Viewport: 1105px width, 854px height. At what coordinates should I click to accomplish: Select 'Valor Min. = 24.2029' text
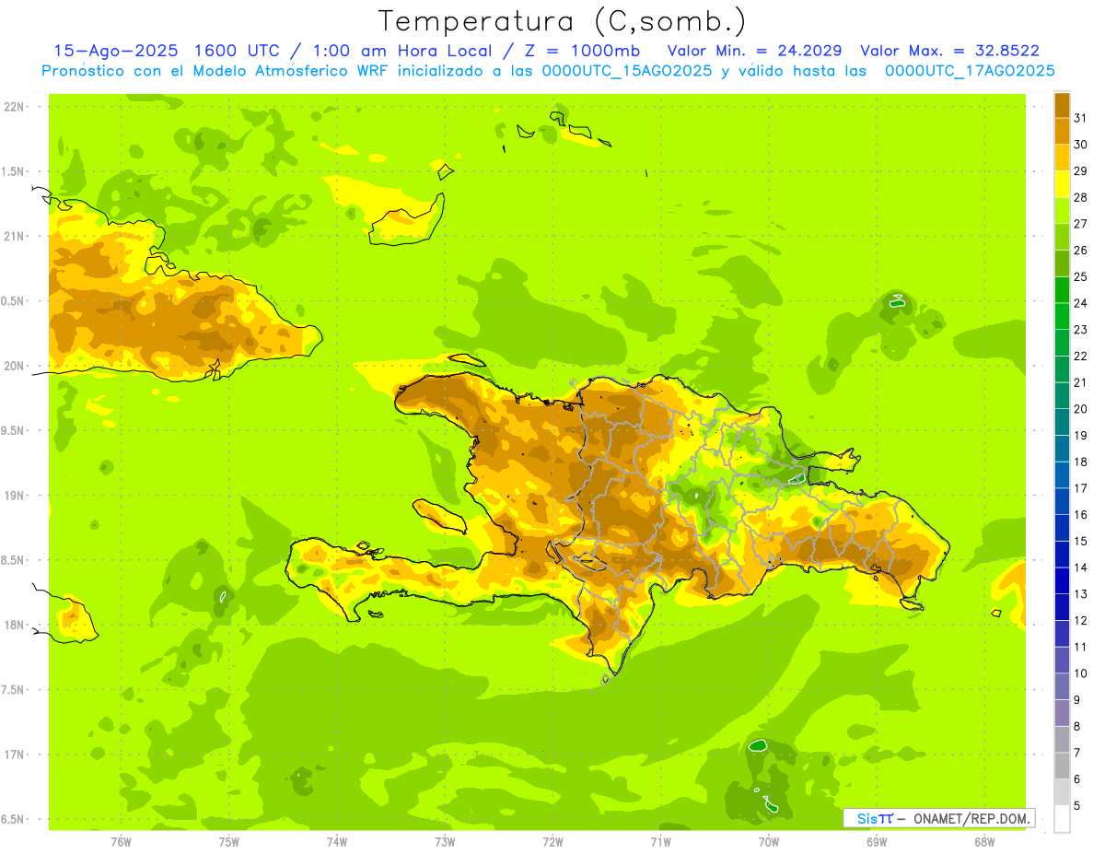[754, 51]
